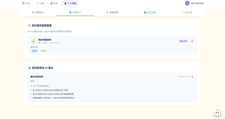225x119 pixels.
Task: Open details with the 查看详情 button
Action: tap(183, 41)
